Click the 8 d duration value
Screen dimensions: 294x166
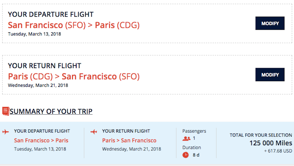[x=197, y=155]
